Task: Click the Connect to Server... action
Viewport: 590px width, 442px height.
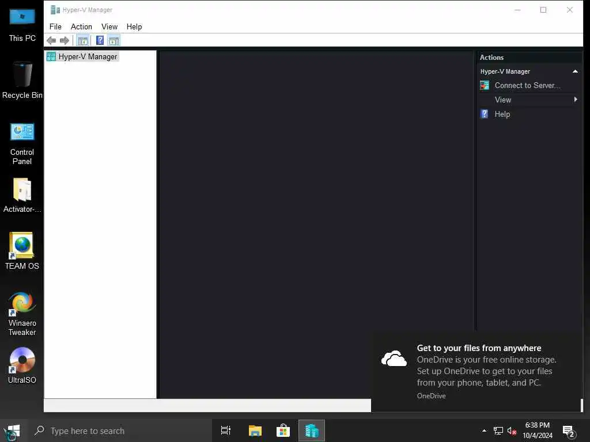Action: (527, 85)
